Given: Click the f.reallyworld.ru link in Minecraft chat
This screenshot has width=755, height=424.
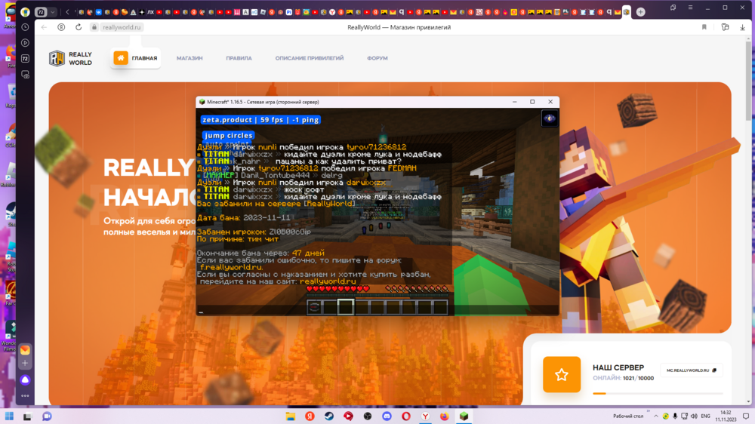Looking at the screenshot, I should point(231,267).
